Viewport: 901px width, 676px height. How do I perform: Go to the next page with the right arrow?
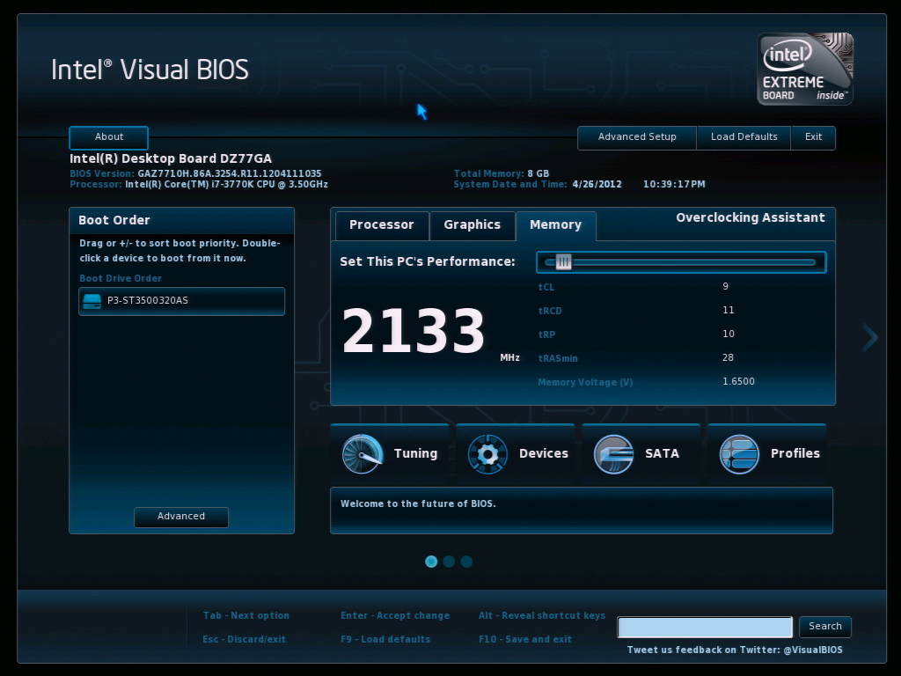870,337
